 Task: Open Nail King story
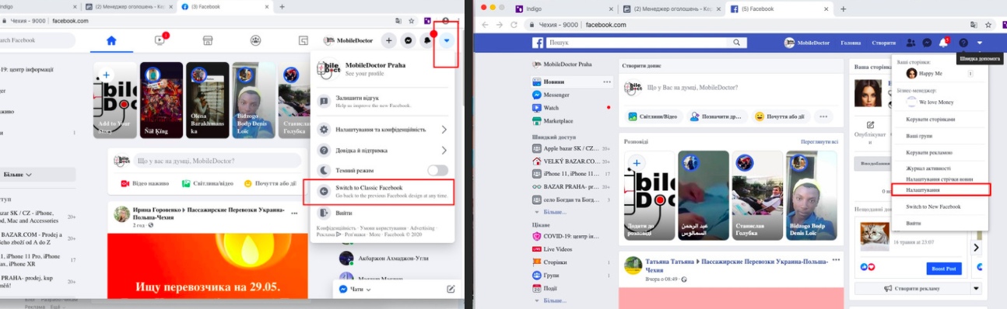161,100
